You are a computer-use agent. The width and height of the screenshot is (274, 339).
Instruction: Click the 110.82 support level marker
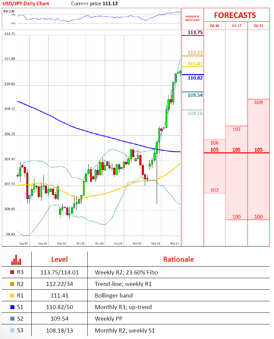tap(195, 78)
